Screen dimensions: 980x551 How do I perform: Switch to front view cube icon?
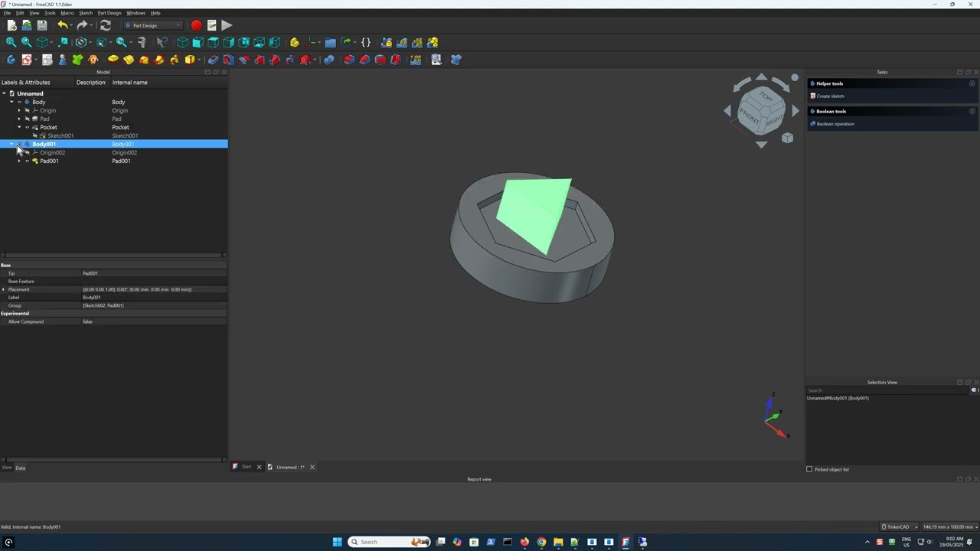click(198, 42)
